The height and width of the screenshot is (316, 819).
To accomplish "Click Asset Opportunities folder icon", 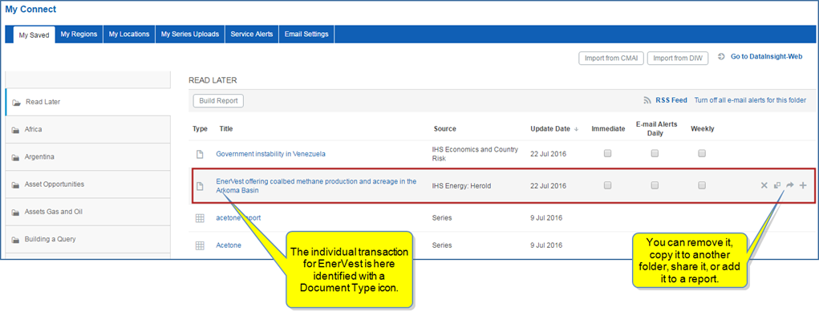I will [x=15, y=185].
